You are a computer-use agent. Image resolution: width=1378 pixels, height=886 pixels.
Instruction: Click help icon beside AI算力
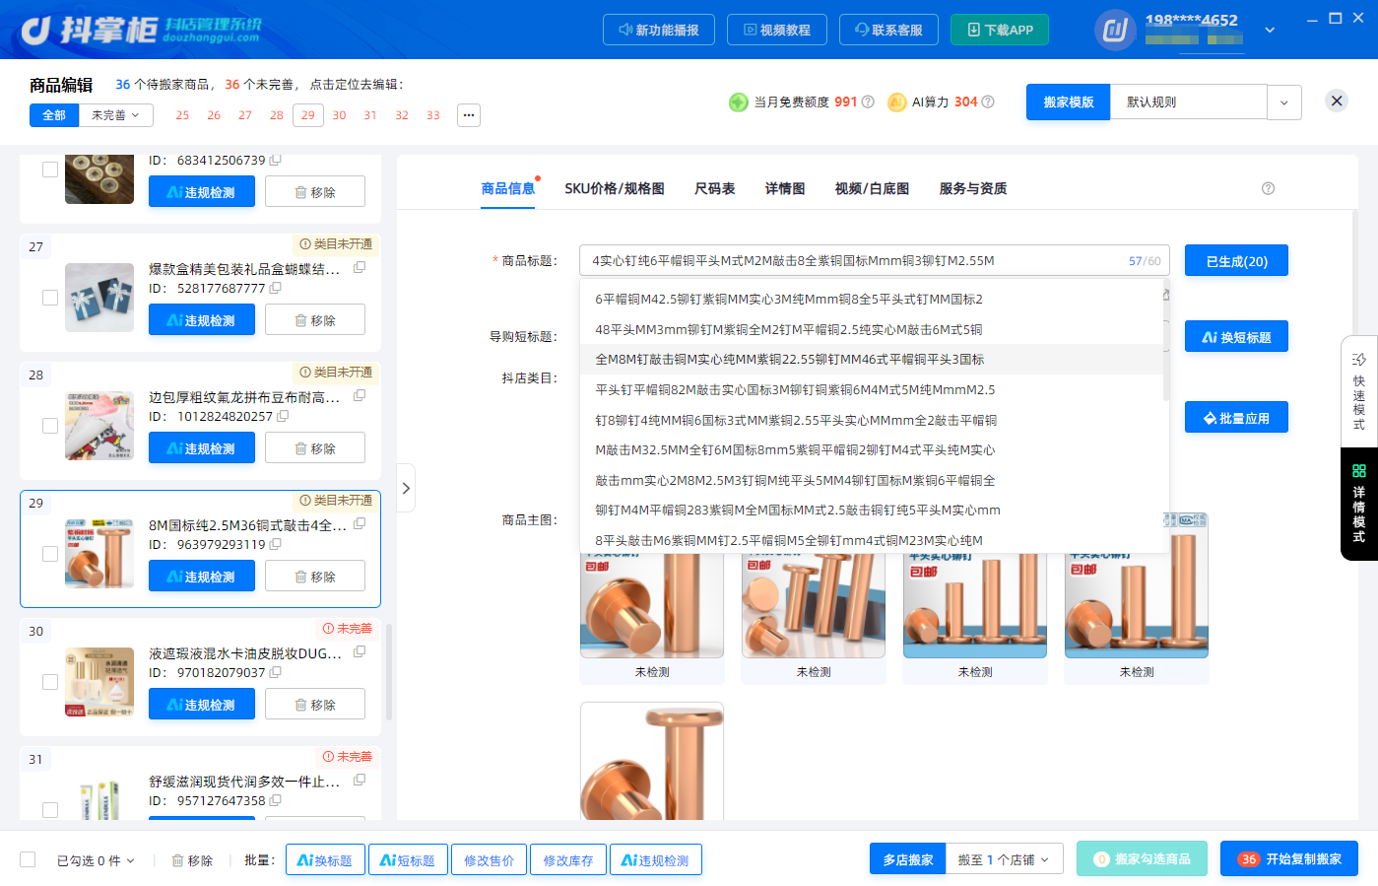coord(988,102)
